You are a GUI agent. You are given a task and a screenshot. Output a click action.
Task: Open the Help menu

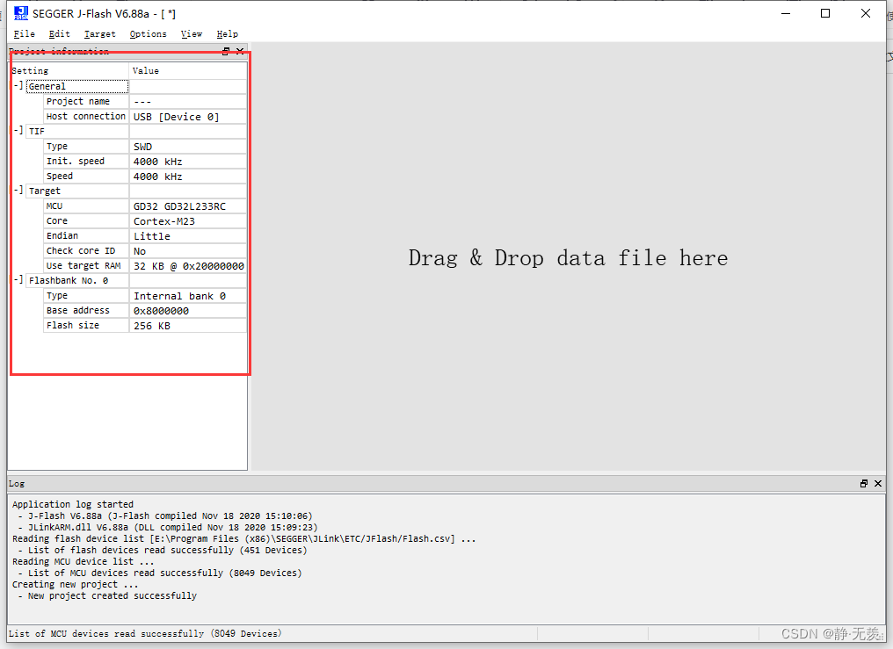coord(228,34)
